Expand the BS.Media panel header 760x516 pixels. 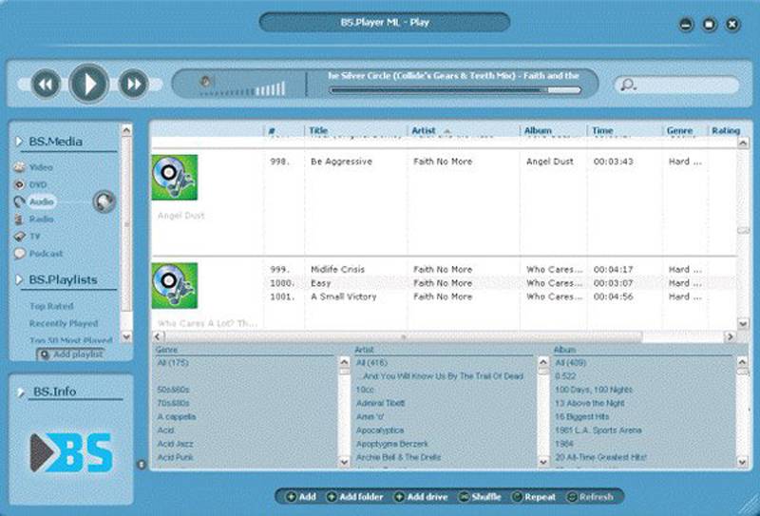[x=20, y=142]
